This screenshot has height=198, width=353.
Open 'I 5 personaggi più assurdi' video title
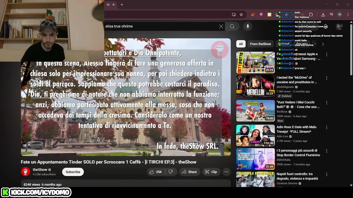(298, 153)
